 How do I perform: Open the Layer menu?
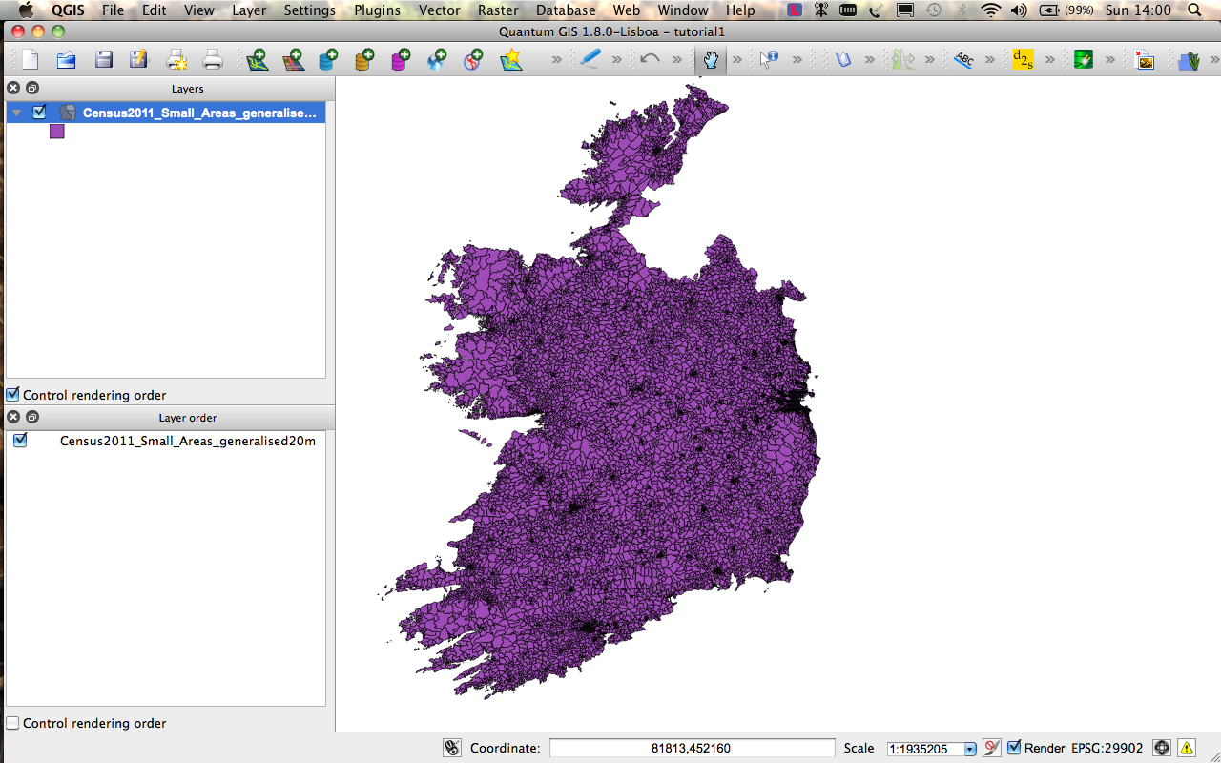tap(249, 10)
